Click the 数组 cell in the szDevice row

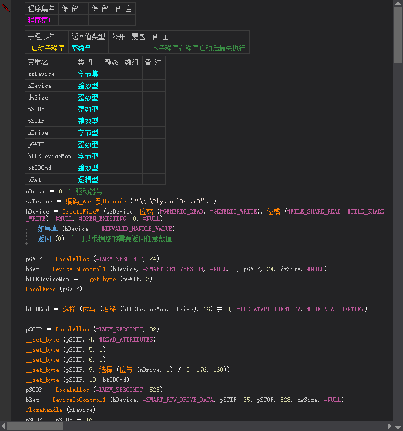132,74
